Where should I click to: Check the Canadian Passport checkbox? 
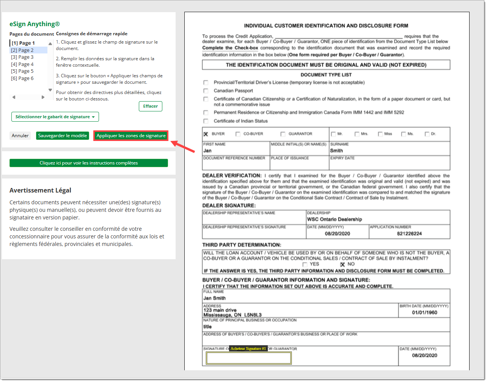206,91
